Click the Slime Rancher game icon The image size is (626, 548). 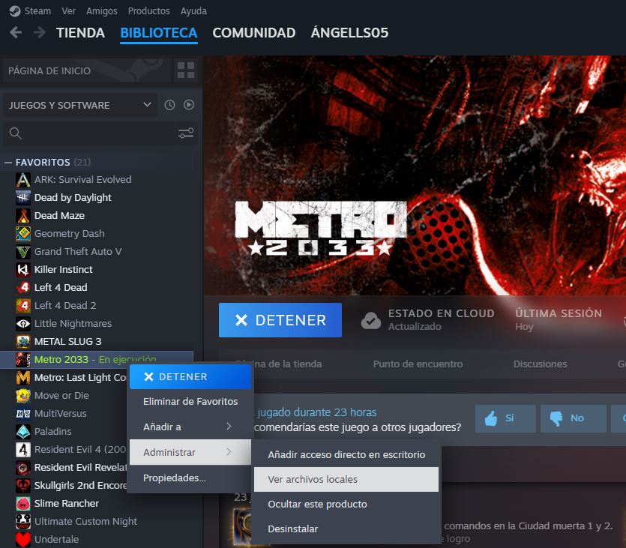(23, 503)
